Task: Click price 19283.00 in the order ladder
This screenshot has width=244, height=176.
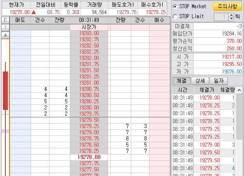Action: [x=89, y=33]
